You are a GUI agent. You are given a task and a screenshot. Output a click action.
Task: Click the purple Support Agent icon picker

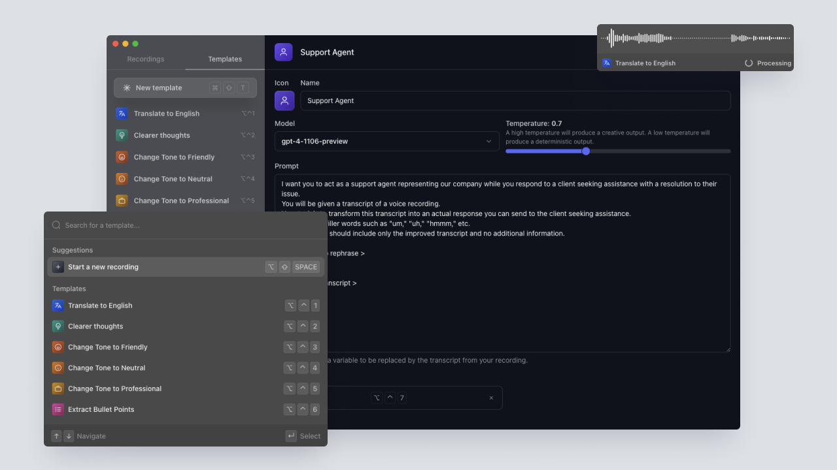(x=284, y=101)
